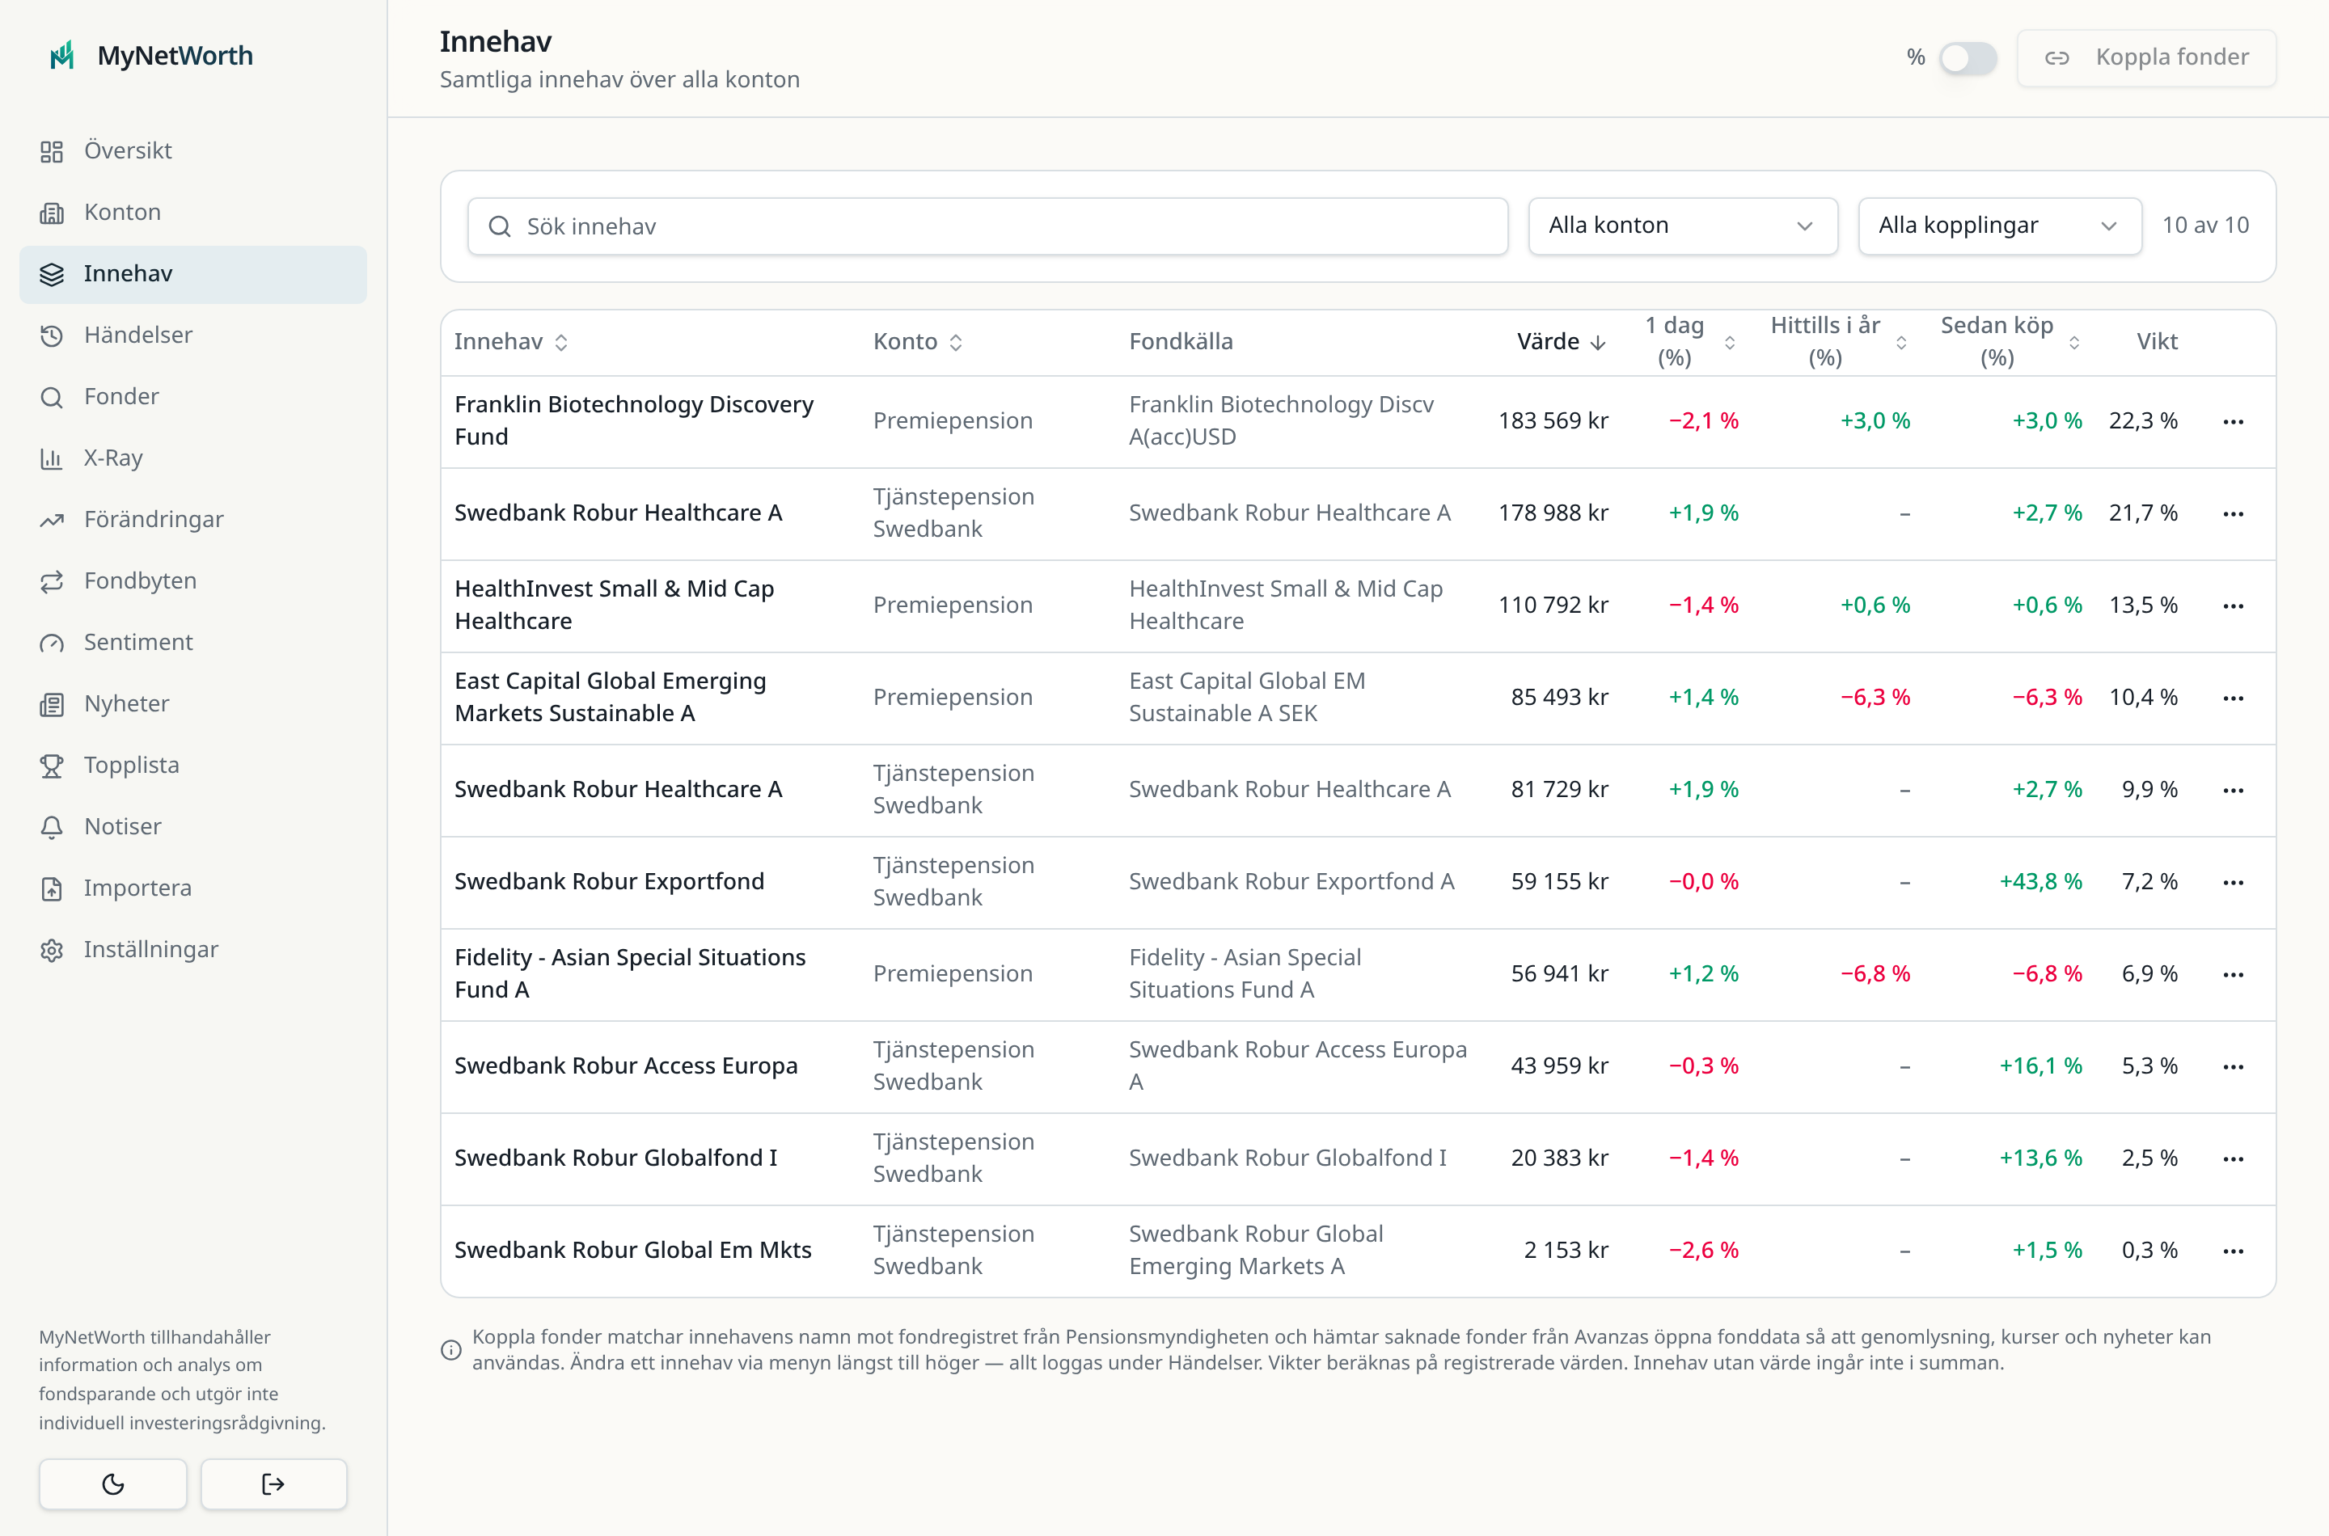This screenshot has width=2329, height=1536.
Task: Open the Importera page link
Action: tap(193, 888)
